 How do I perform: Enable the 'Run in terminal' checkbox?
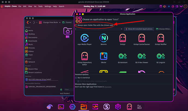coord(76,78)
